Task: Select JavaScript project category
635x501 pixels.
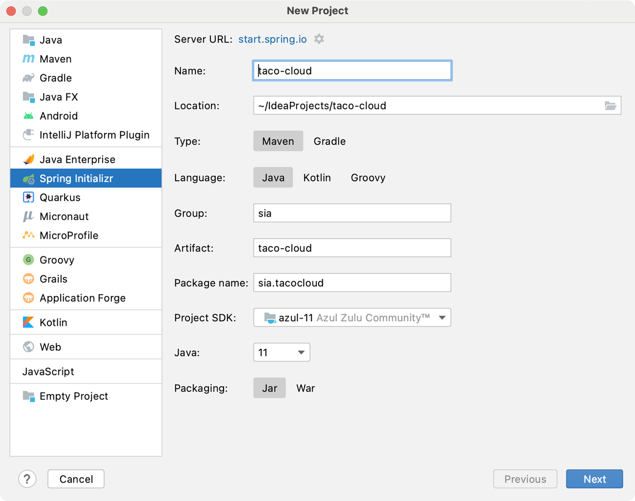Action: coord(86,372)
